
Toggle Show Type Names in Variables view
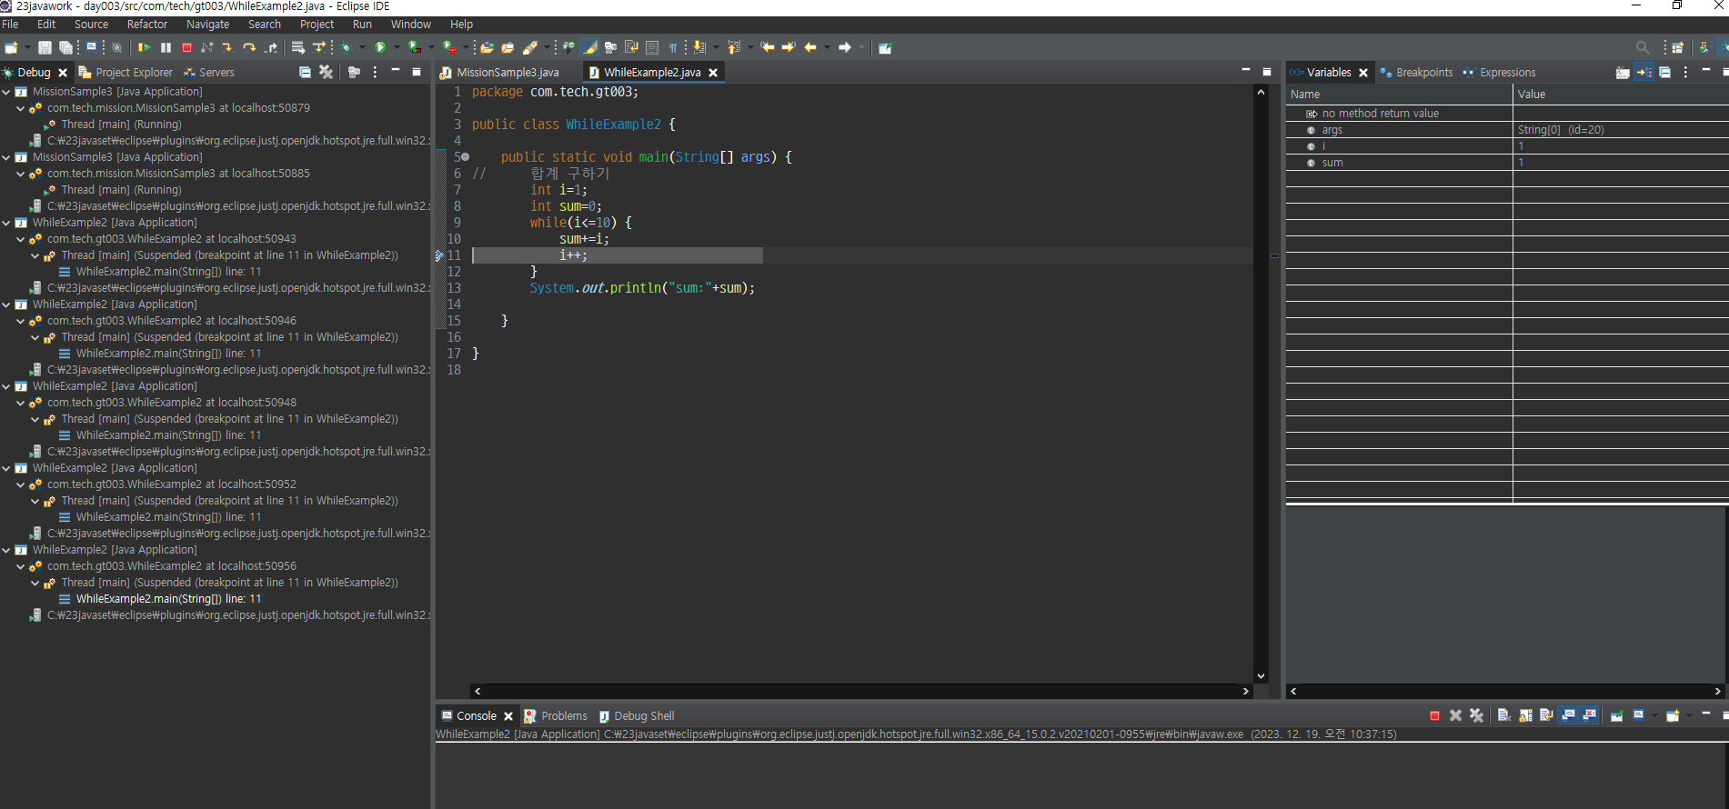[x=1623, y=72]
